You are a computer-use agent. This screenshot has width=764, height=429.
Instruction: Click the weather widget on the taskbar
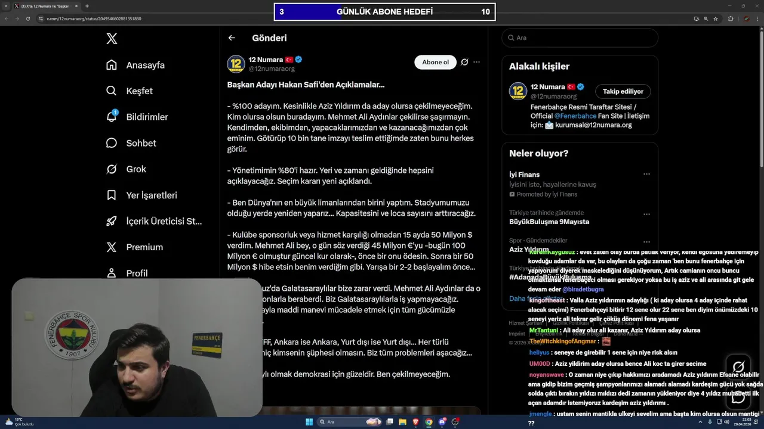19,422
